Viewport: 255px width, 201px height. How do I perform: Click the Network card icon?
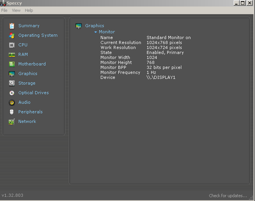(x=12, y=122)
